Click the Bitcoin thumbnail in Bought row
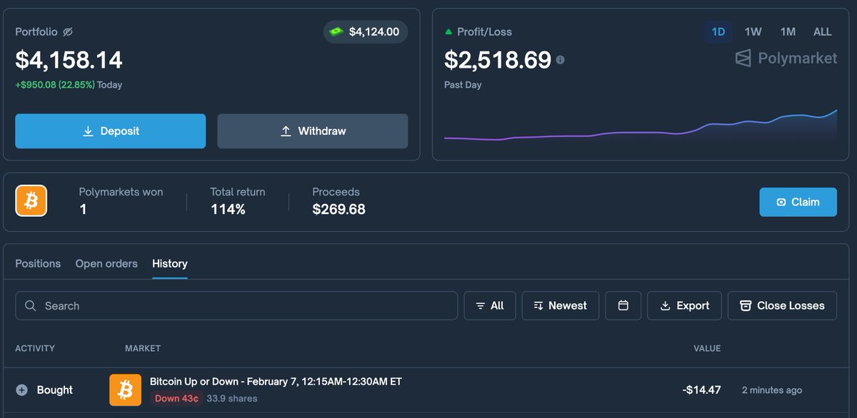857x418 pixels. tap(125, 390)
